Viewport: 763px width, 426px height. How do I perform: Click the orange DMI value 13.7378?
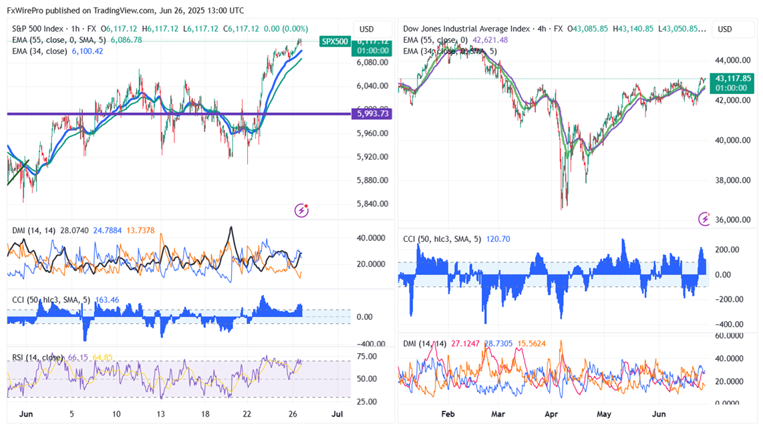click(x=140, y=230)
